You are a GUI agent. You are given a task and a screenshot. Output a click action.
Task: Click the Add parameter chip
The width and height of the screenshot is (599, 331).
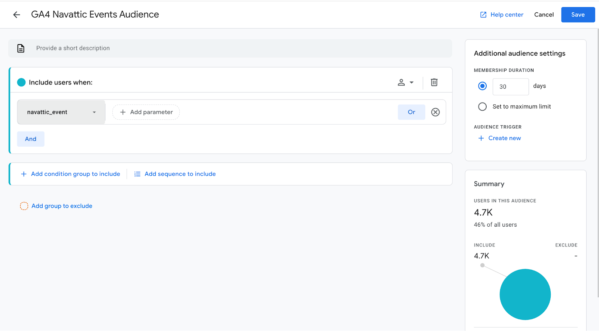[x=146, y=112]
